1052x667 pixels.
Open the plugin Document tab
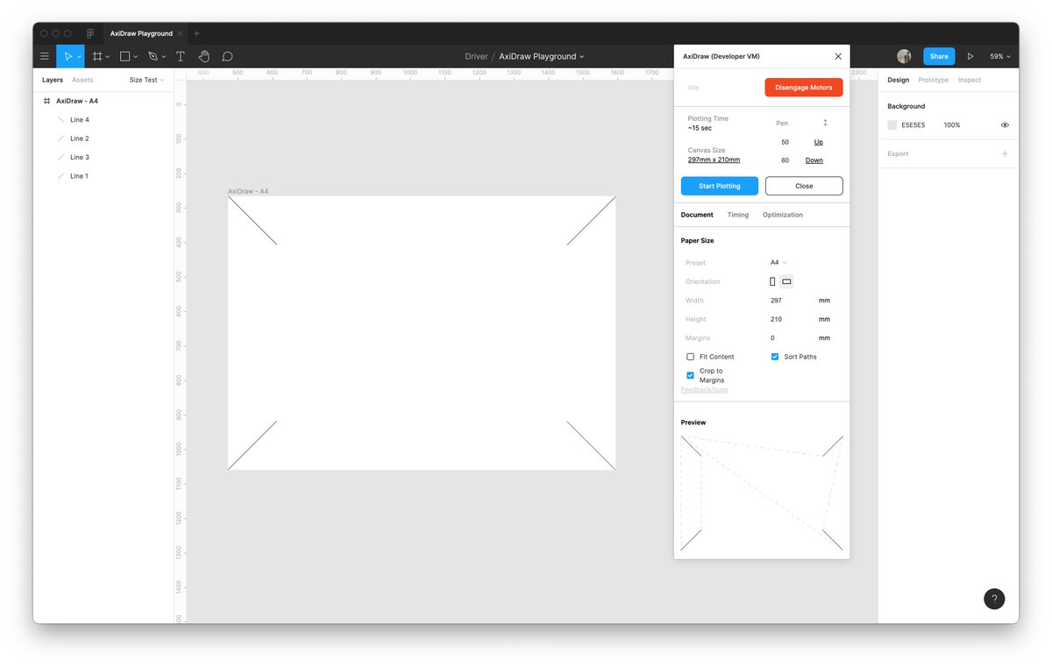[697, 215]
